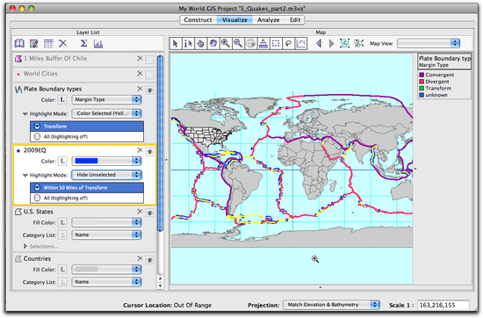Switch to the Edit tab

(x=295, y=19)
